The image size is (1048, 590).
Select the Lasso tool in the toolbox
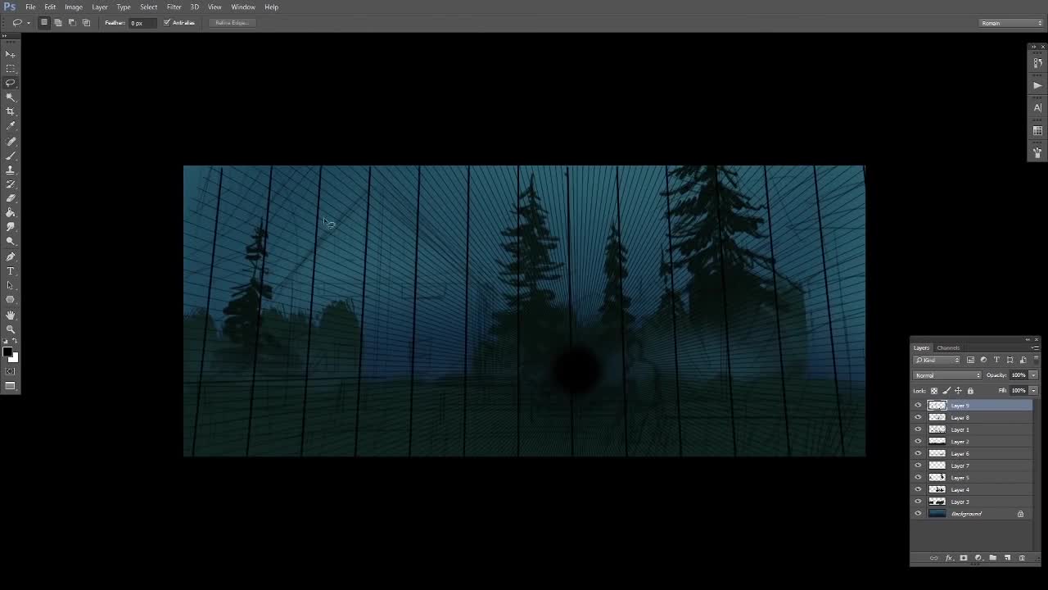tap(11, 83)
